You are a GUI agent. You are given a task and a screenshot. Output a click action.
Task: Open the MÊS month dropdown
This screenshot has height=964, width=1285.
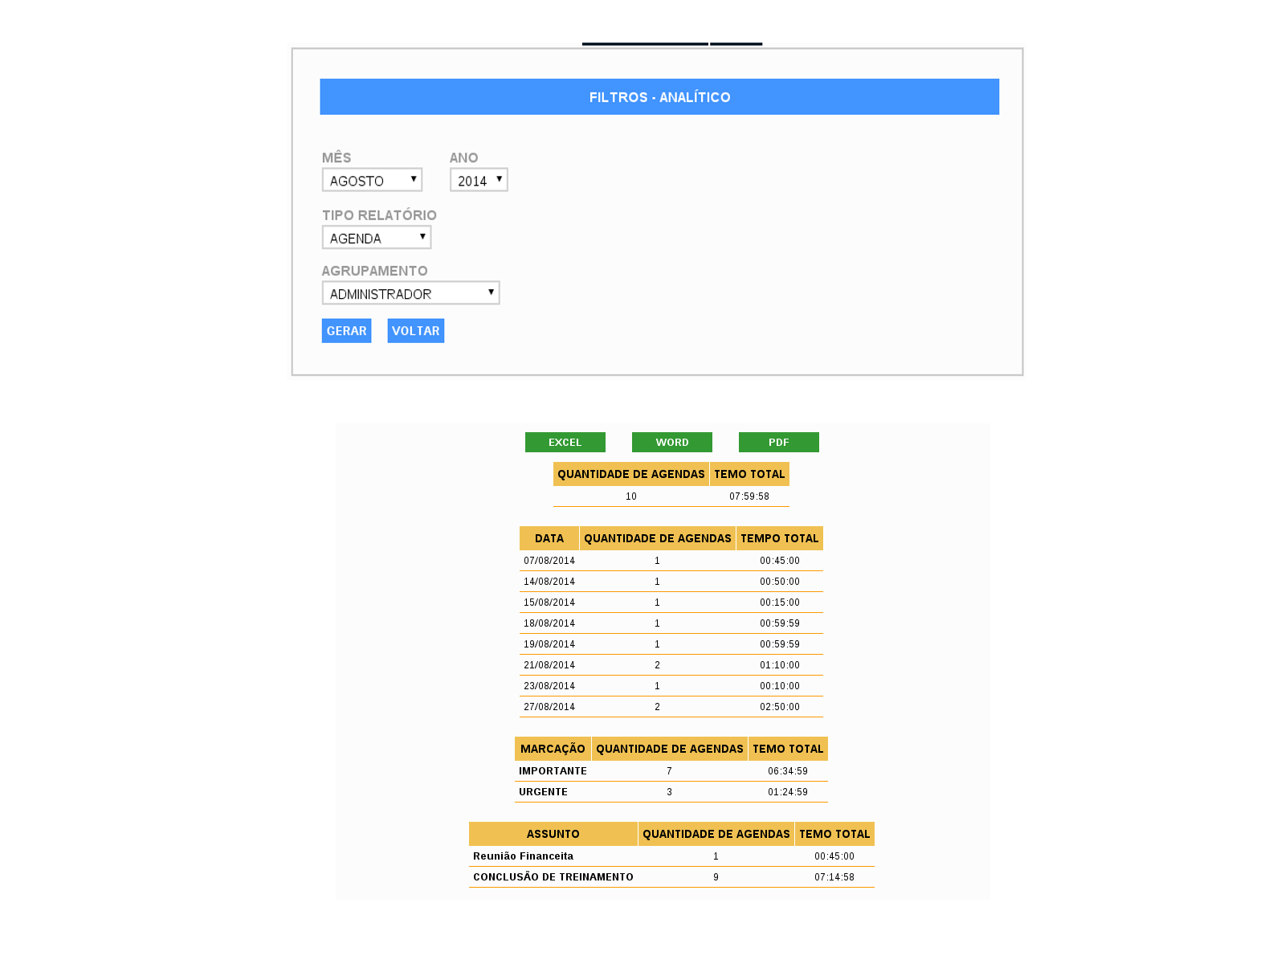[x=372, y=180]
